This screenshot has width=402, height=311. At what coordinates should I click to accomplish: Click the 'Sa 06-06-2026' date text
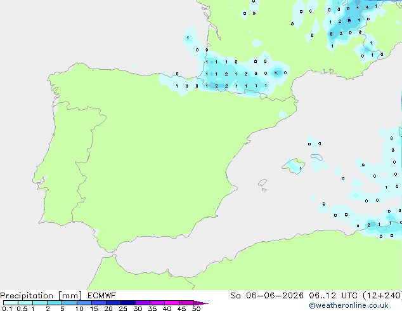tap(267, 296)
